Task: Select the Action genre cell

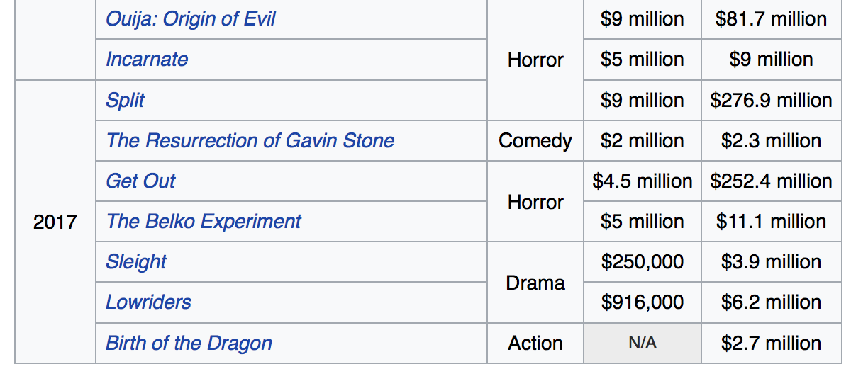Action: (535, 343)
